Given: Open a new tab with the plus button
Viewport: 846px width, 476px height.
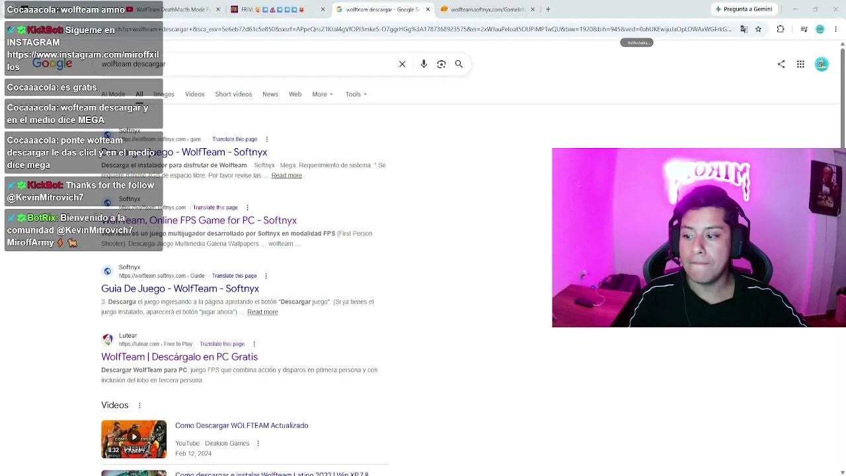Looking at the screenshot, I should tap(548, 9).
